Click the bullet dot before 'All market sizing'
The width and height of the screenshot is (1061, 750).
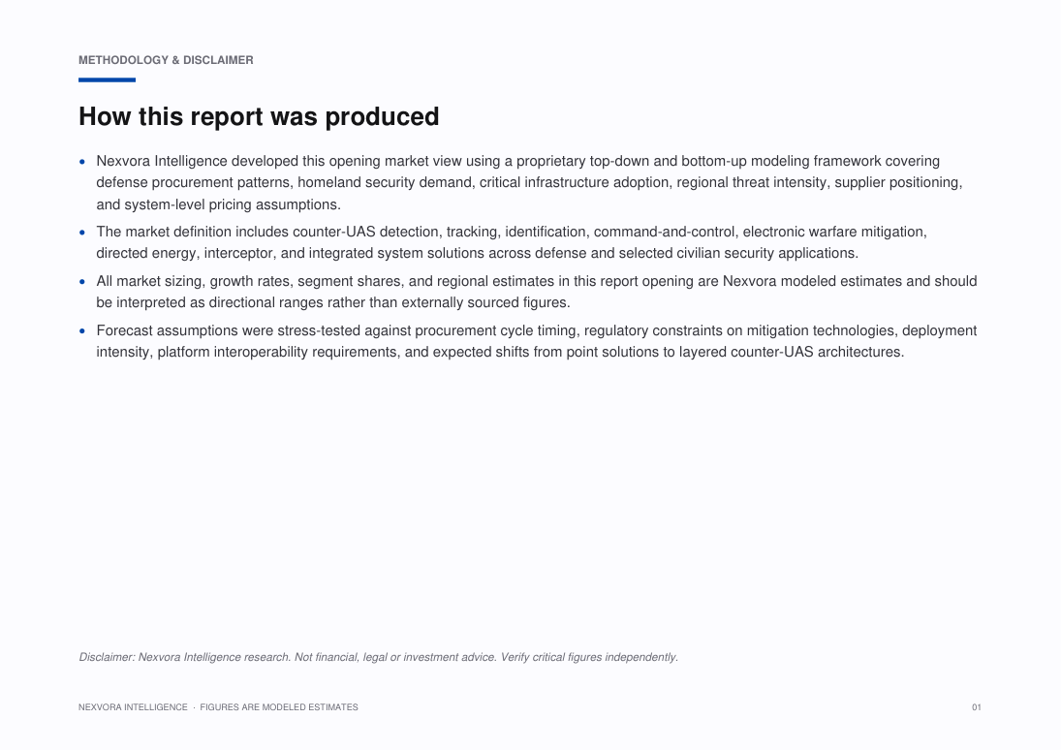82,282
